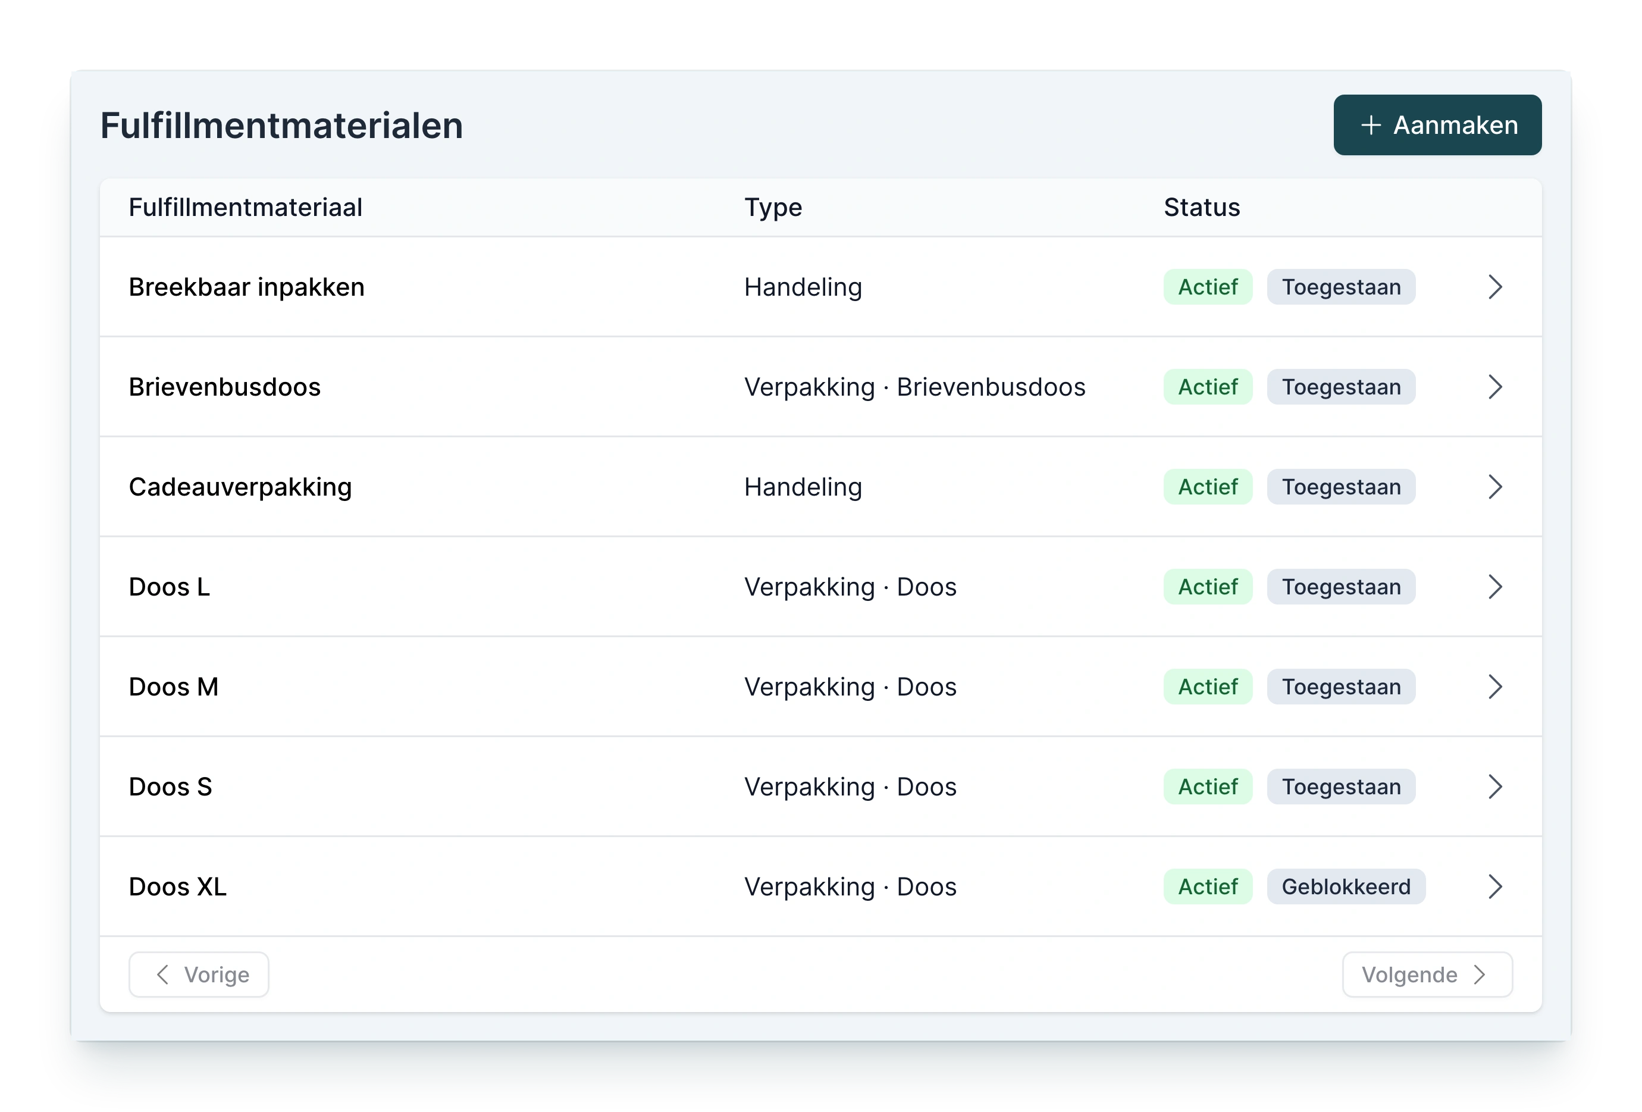The height and width of the screenshot is (1112, 1642).
Task: Click Actief badge in Doos S row
Action: coord(1208,787)
